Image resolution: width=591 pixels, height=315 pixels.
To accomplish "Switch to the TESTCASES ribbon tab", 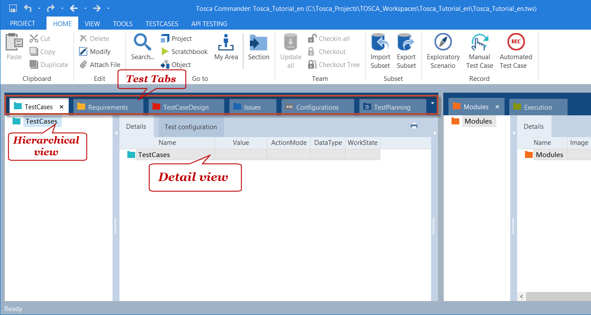I will pyautogui.click(x=162, y=23).
